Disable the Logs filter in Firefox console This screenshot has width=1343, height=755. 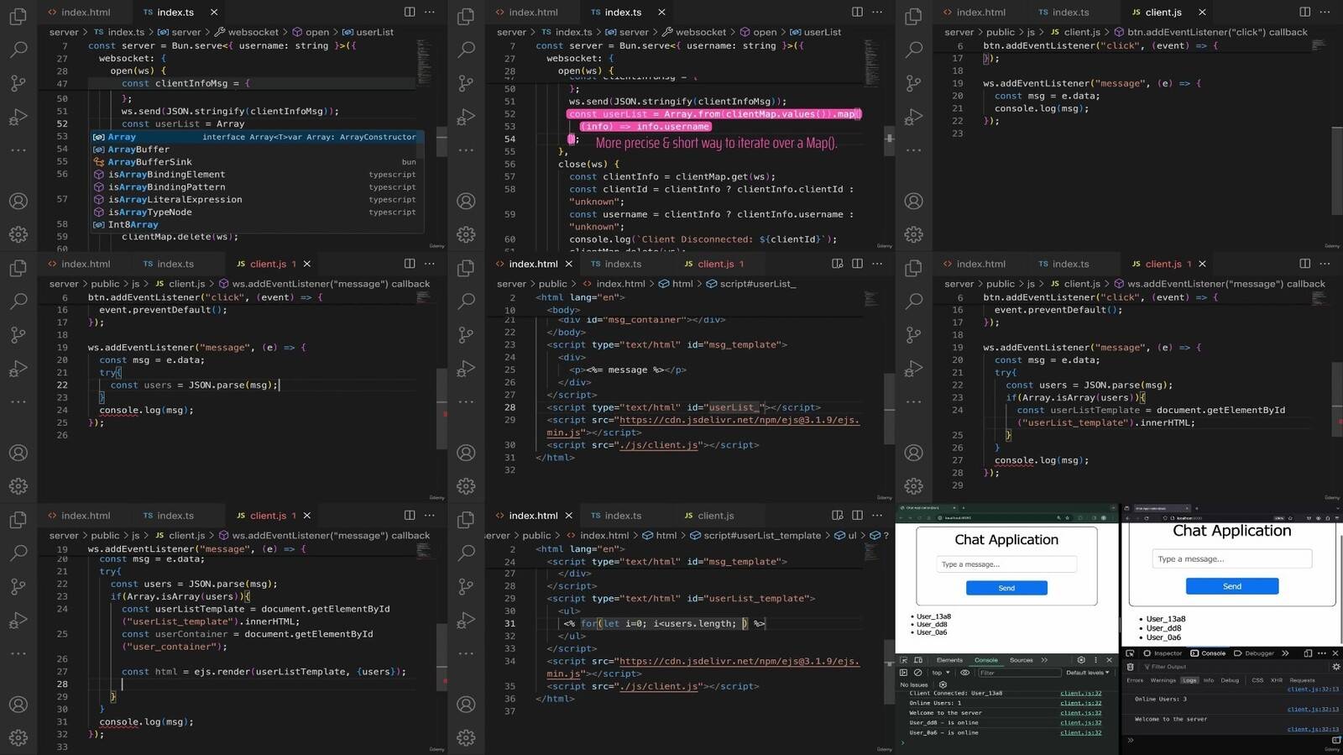point(1189,680)
